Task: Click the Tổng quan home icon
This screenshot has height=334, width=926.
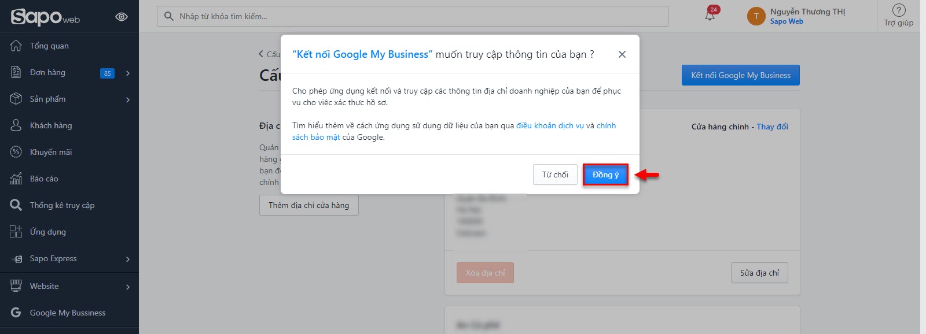Action: (16, 46)
